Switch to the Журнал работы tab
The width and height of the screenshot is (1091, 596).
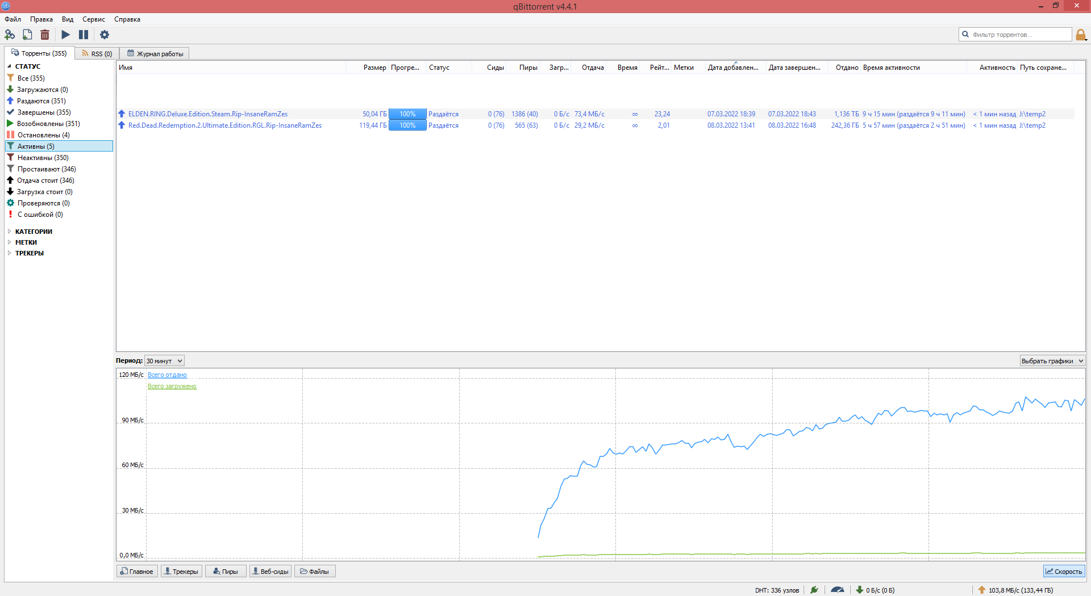[x=155, y=54]
